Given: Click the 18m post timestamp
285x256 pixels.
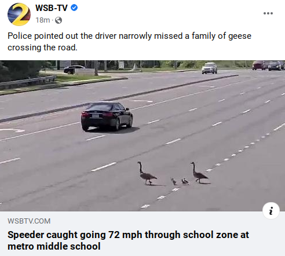Looking at the screenshot, I should pos(43,20).
